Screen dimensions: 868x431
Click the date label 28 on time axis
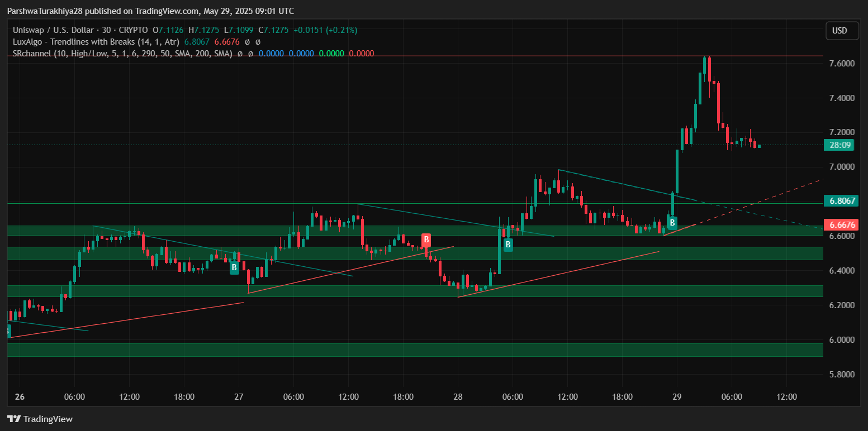[458, 397]
